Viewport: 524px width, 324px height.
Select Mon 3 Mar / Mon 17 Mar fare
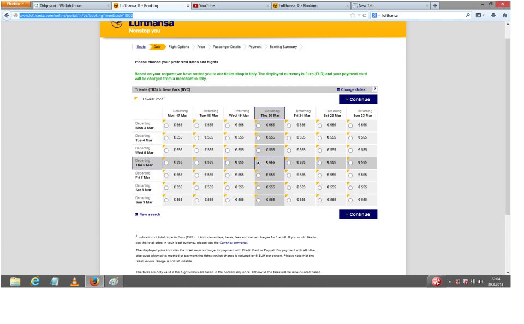tap(166, 125)
